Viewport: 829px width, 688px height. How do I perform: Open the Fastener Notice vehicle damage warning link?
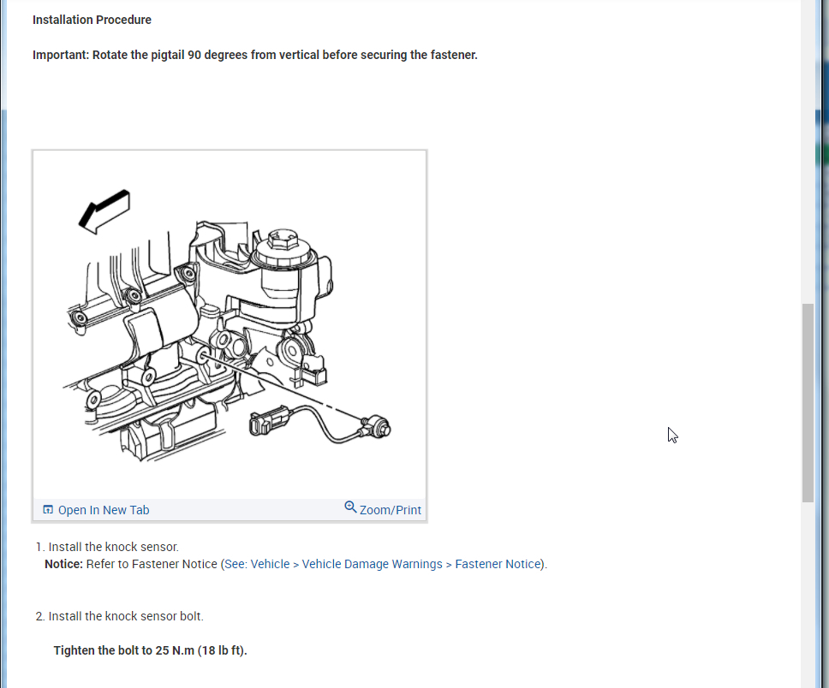click(384, 564)
